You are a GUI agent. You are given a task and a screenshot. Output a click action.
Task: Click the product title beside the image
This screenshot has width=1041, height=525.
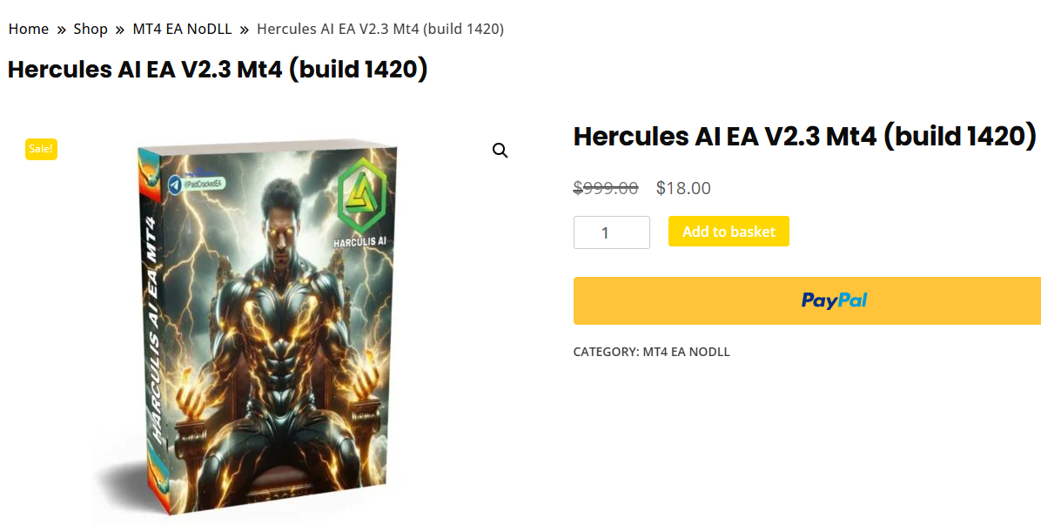[804, 136]
